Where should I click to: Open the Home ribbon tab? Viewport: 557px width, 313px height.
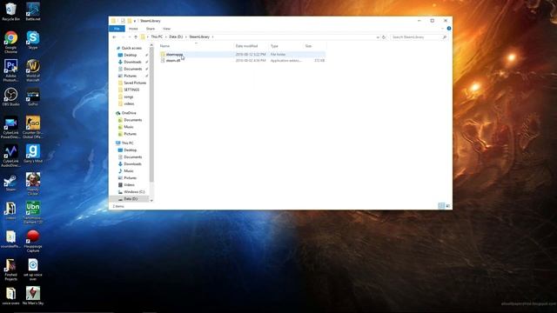click(x=133, y=29)
